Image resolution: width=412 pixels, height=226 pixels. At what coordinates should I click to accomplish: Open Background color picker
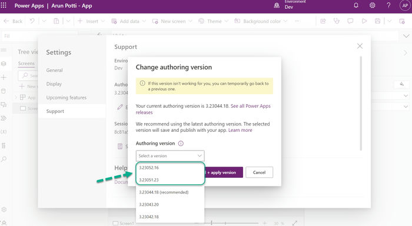pyautogui.click(x=261, y=21)
